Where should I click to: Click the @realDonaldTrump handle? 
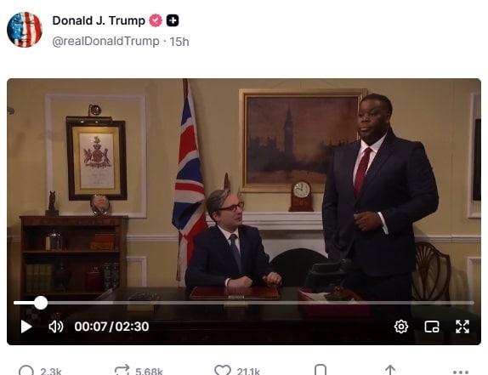point(105,42)
